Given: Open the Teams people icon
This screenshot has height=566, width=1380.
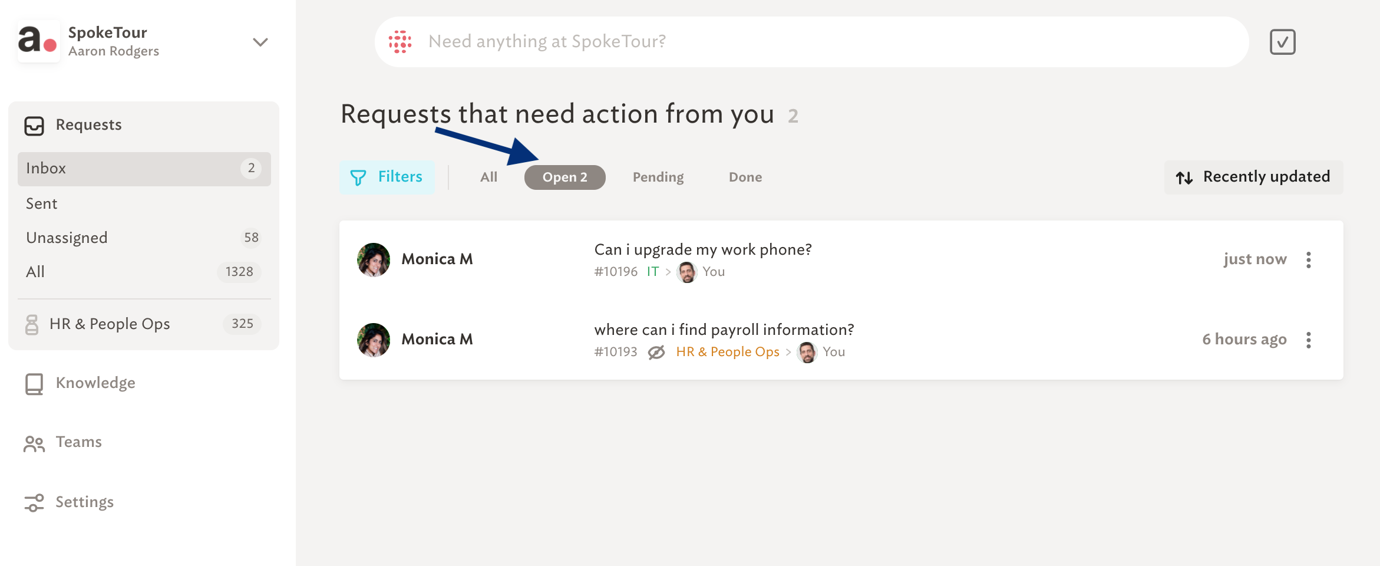Looking at the screenshot, I should click(x=34, y=443).
